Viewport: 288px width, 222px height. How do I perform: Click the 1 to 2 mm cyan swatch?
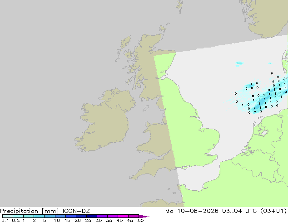[29, 216]
